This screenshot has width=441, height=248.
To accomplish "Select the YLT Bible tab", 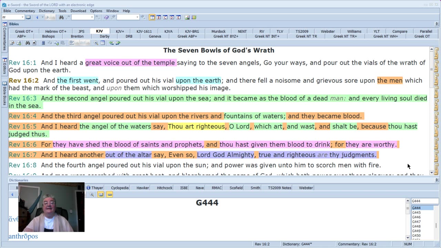I will (377, 31).
